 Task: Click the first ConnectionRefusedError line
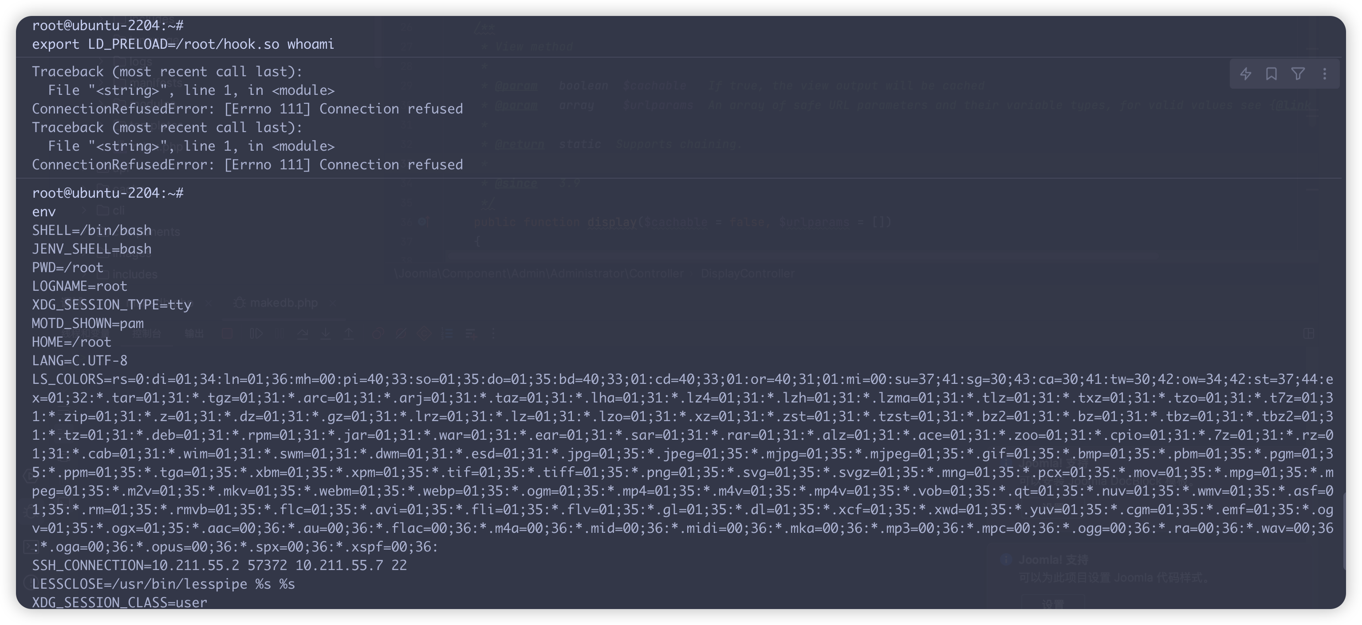(248, 109)
